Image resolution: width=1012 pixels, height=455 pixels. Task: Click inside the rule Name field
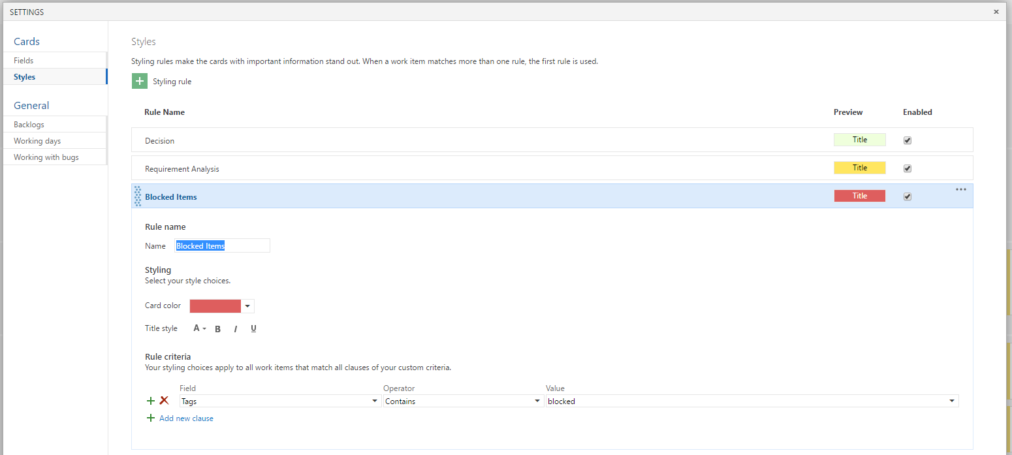222,245
